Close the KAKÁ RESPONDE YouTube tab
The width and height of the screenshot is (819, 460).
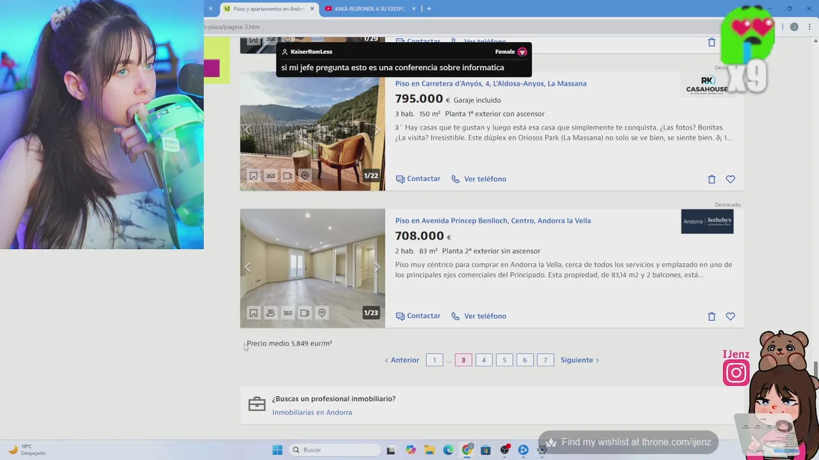pyautogui.click(x=413, y=9)
